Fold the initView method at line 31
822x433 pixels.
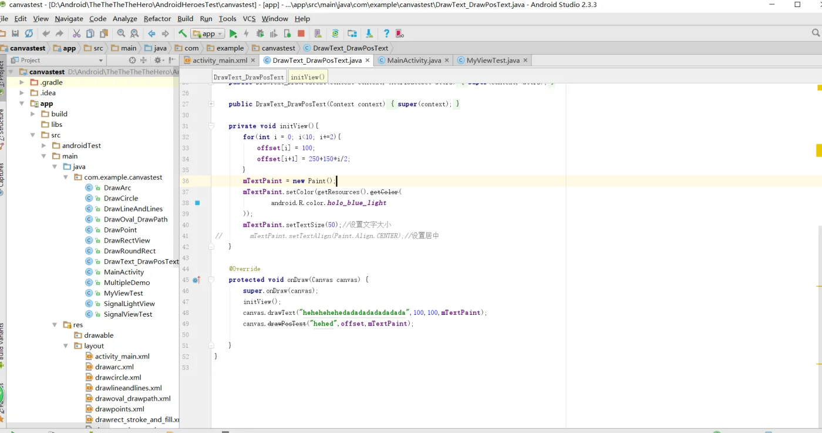point(211,126)
